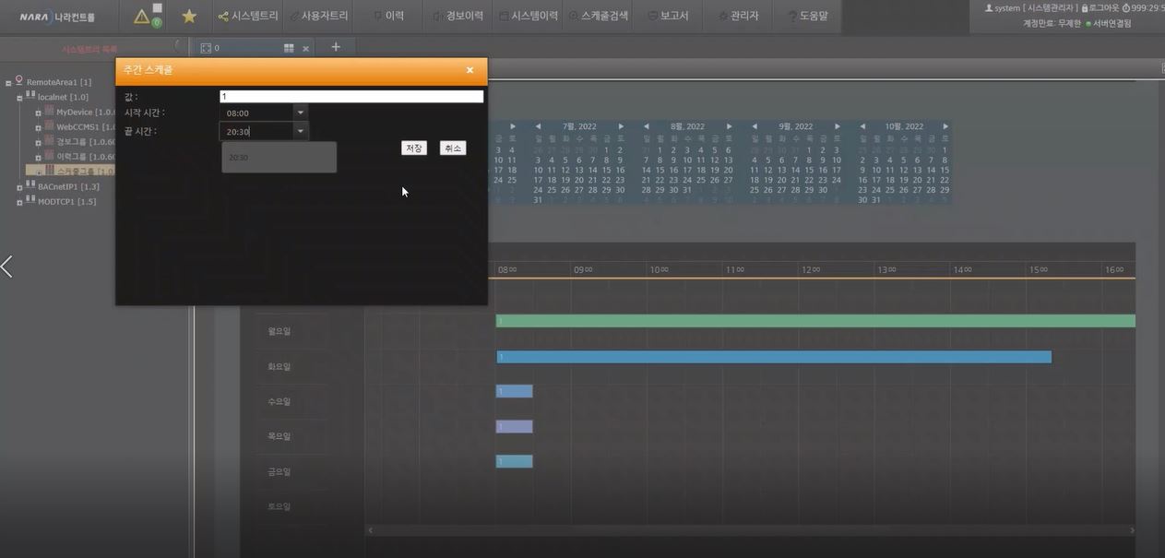The height and width of the screenshot is (558, 1165).
Task: Expand the MODTCP1 tree node
Action: tap(18, 202)
